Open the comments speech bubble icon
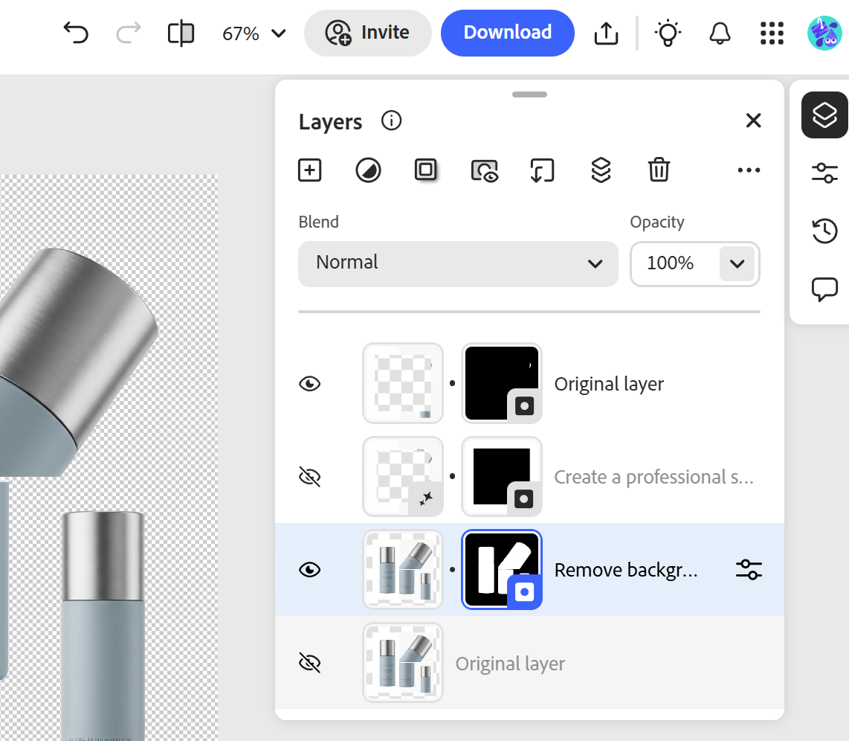 point(824,289)
